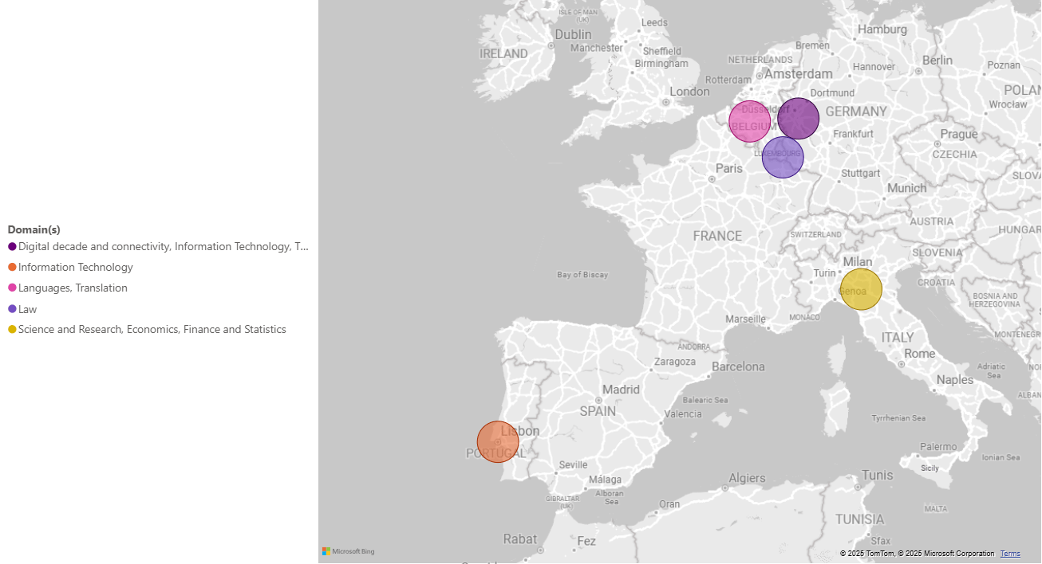Click the Hamburg label on map
The width and height of the screenshot is (1042, 564).
click(x=882, y=29)
